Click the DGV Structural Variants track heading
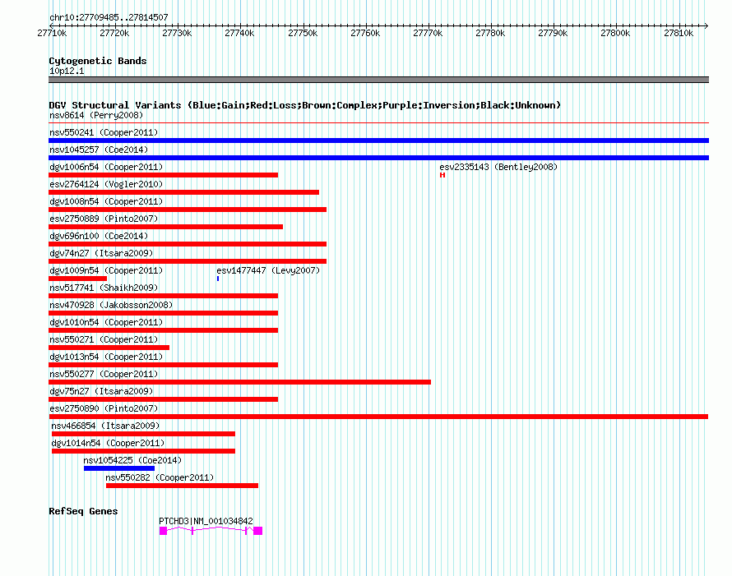Screen dimensions: 732x576 (x=305, y=105)
